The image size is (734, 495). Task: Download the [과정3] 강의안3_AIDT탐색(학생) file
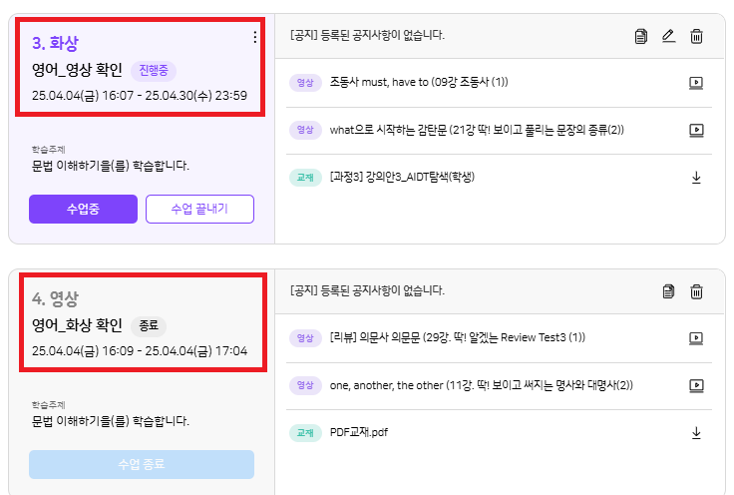point(697,178)
